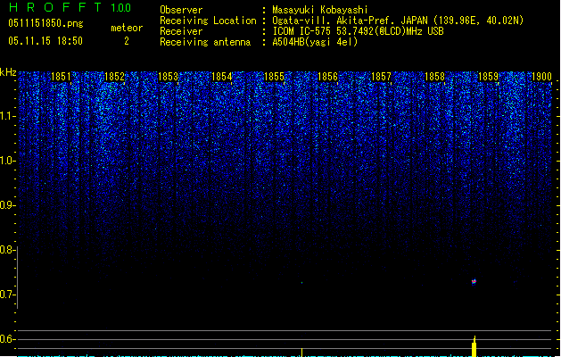Click the 0.6 kHz frequency tick label
Image resolution: width=561 pixels, height=357 pixels.
[x=7, y=339]
